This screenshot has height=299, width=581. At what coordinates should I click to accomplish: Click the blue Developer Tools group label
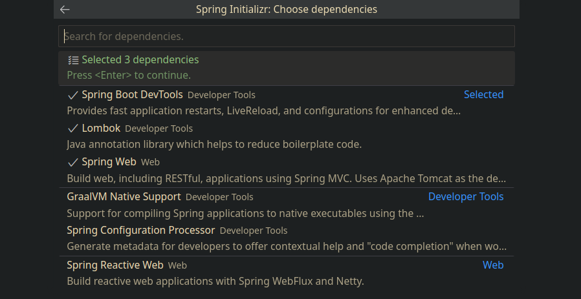pos(465,196)
